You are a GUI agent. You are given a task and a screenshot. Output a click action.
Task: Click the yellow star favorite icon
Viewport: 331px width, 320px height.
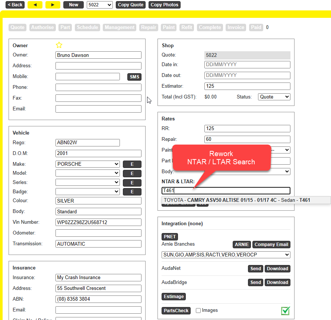(x=59, y=45)
